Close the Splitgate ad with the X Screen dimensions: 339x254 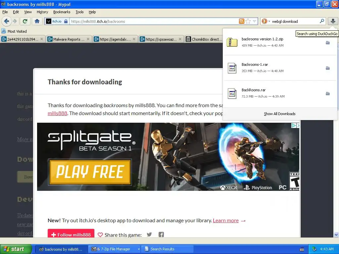point(298,125)
